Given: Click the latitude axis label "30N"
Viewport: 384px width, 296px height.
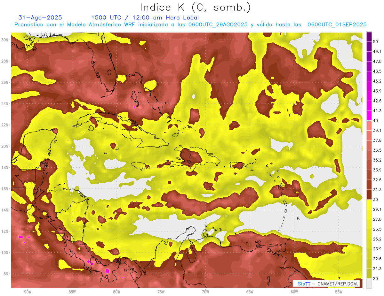Looking at the screenshot, I should (5, 40).
